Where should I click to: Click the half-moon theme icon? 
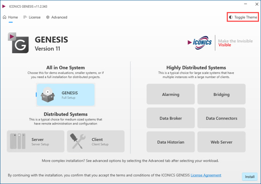[x=231, y=17]
